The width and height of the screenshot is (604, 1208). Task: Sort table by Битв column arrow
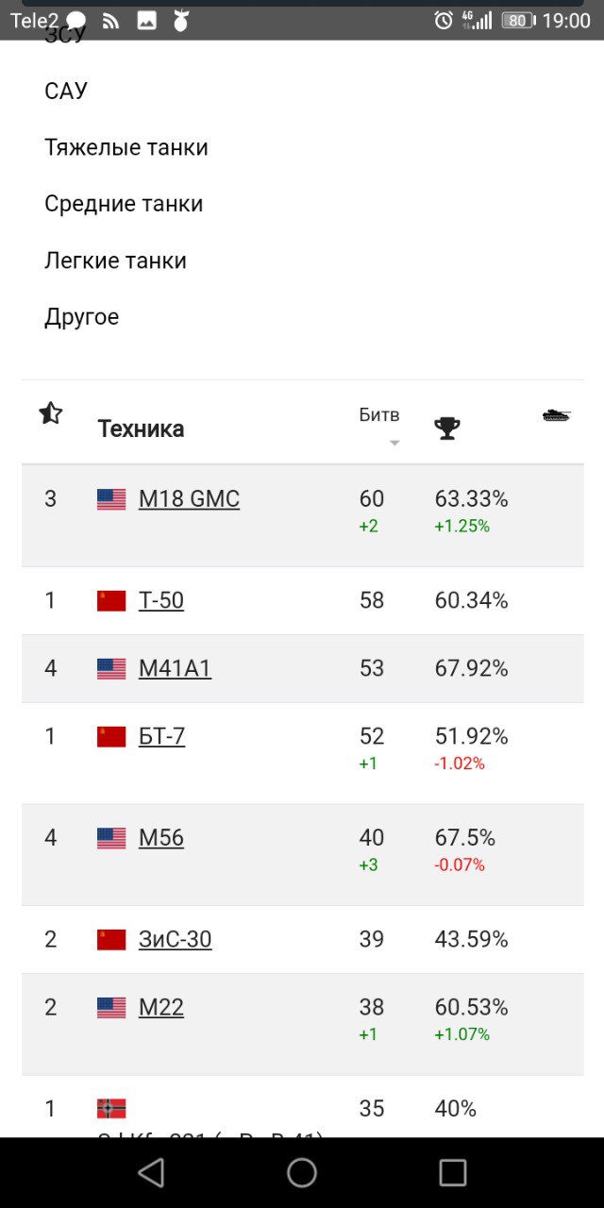pyautogui.click(x=394, y=443)
